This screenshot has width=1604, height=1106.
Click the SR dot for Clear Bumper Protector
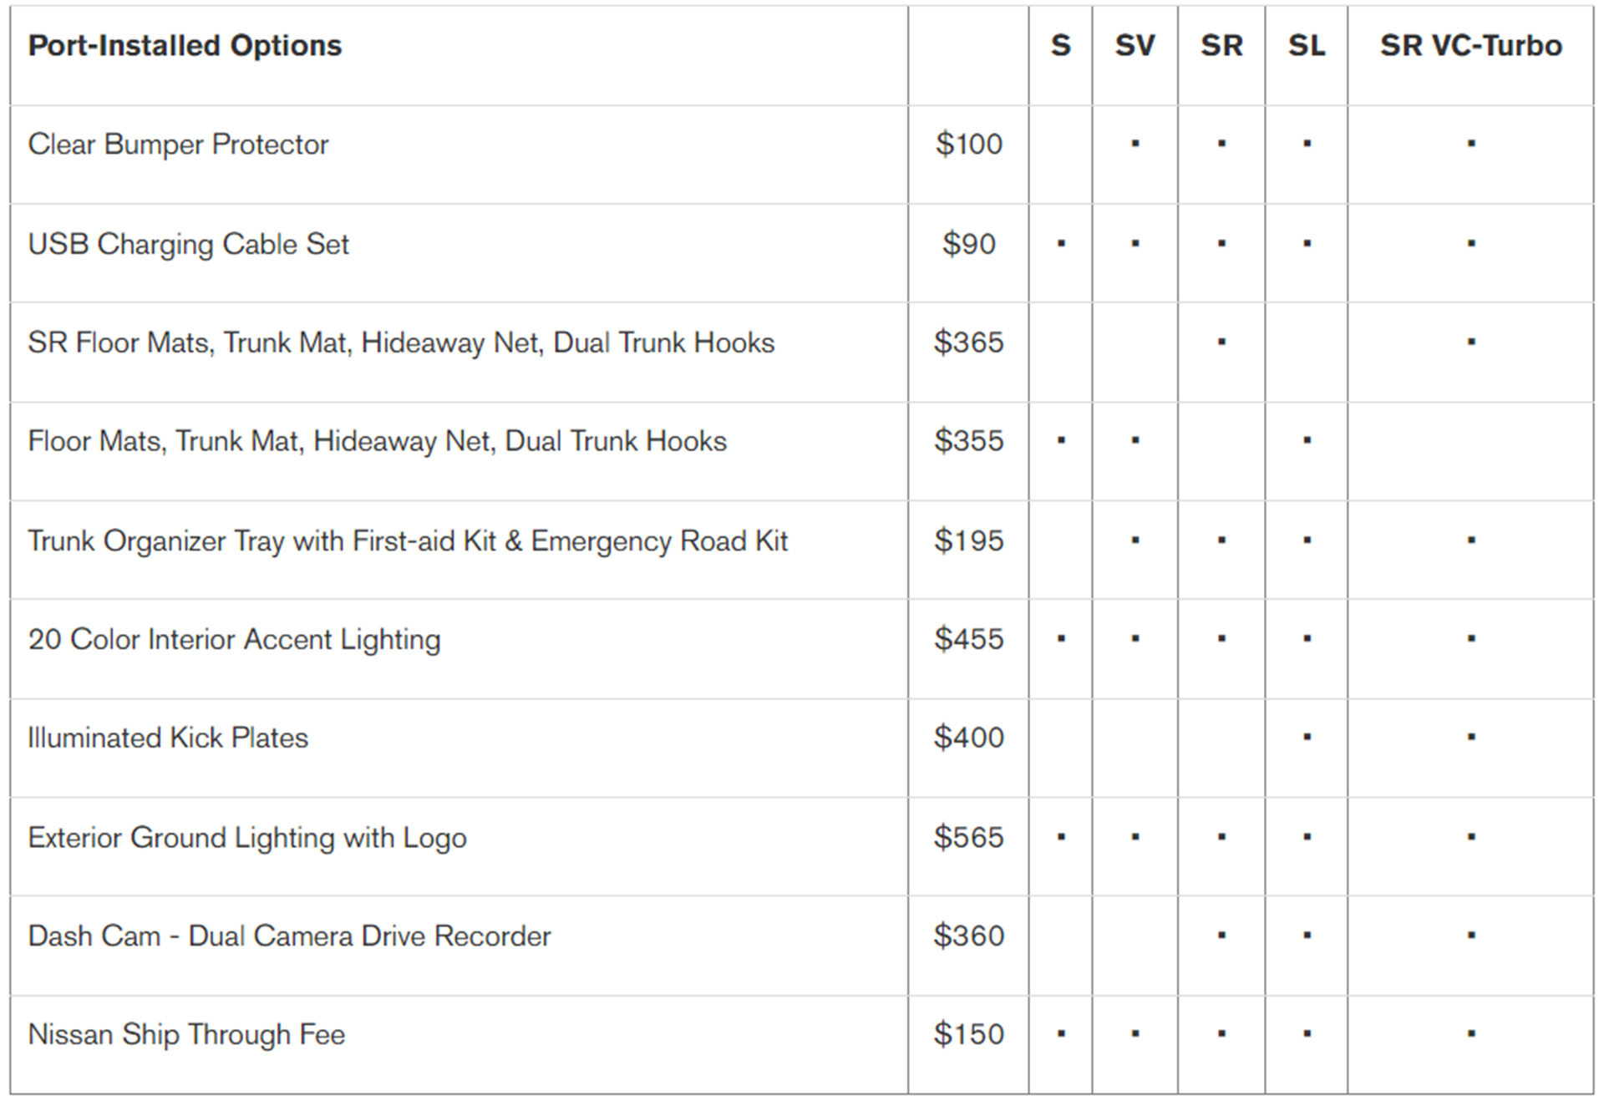(x=1221, y=144)
